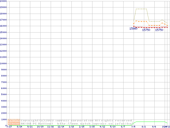
Task: Click the Impress Corporation copyright text
Action: (x=77, y=121)
